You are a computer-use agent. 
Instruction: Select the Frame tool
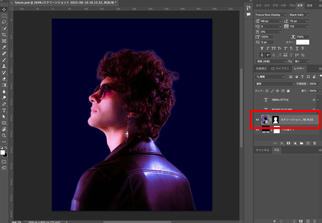pos(4,41)
